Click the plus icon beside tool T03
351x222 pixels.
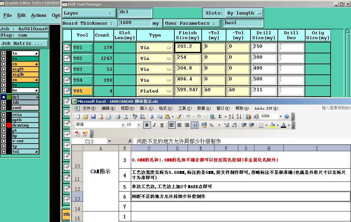point(67,69)
